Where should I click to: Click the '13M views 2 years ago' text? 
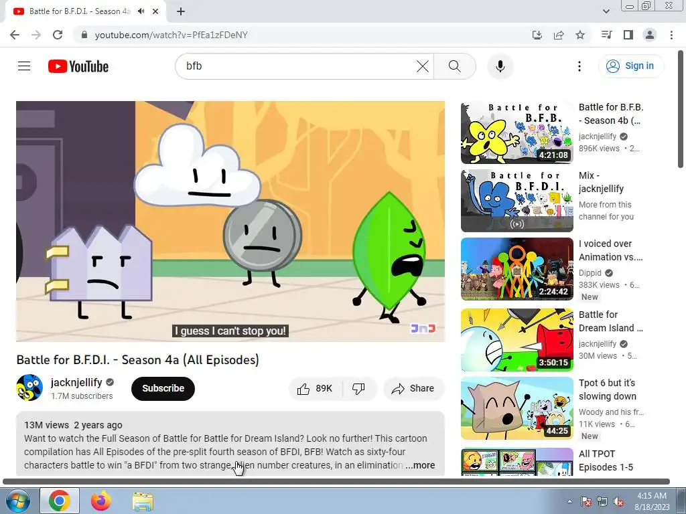tap(73, 425)
